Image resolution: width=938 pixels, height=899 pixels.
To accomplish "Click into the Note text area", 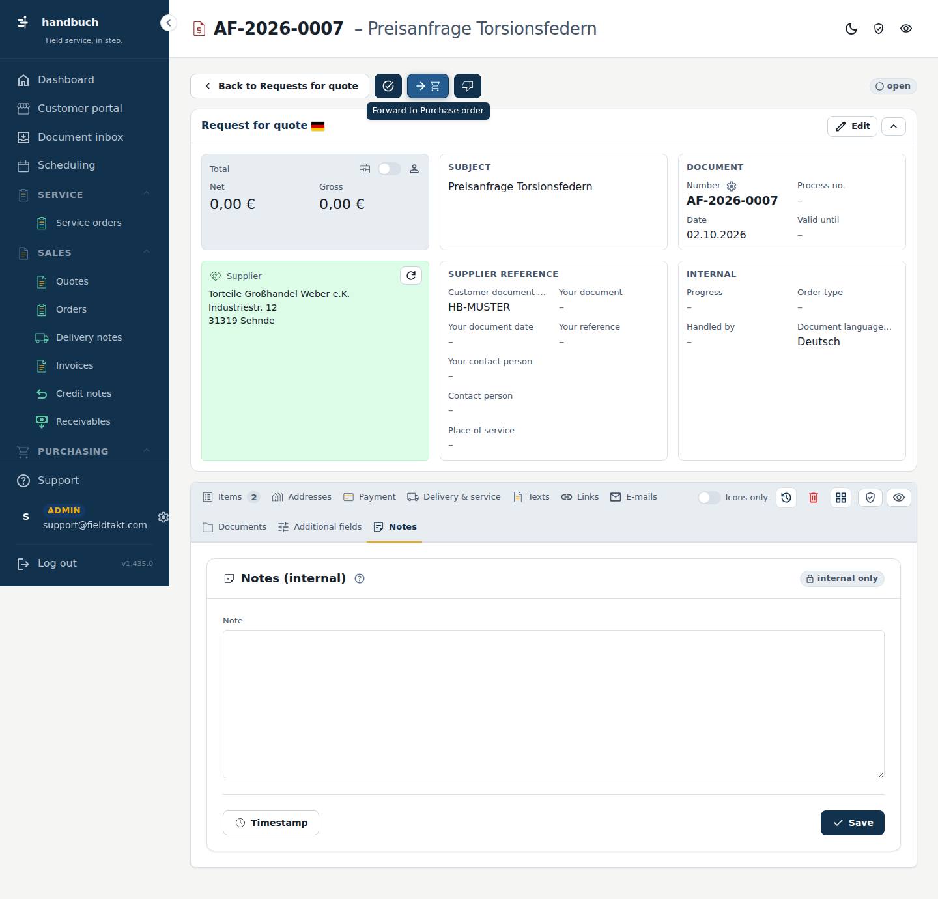I will pyautogui.click(x=554, y=704).
